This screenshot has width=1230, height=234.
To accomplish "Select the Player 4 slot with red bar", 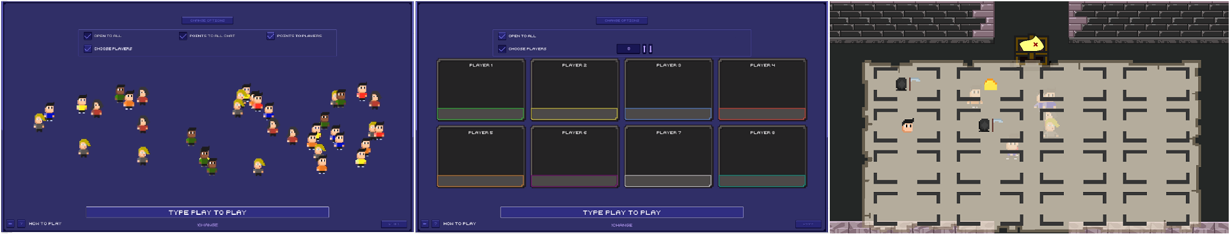I will coord(762,89).
